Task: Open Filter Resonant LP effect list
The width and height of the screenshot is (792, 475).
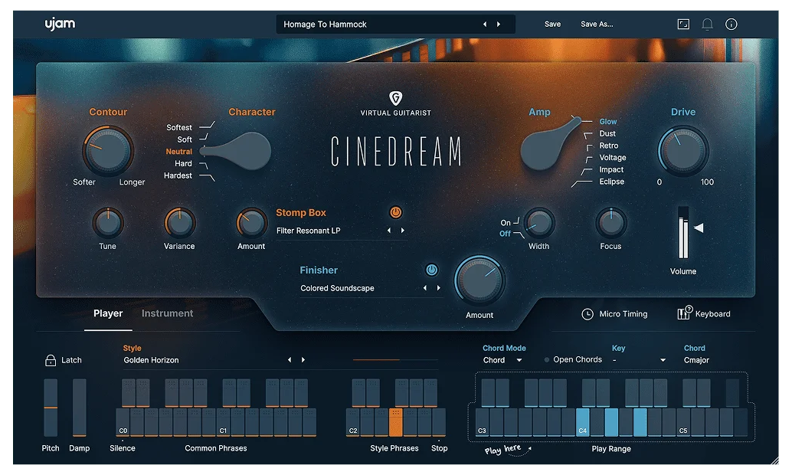Action: tap(308, 231)
